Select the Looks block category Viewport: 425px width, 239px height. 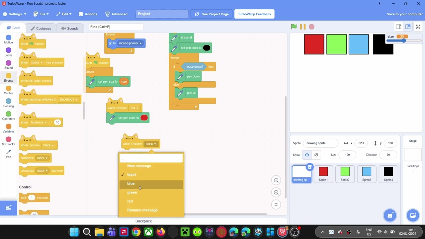tap(8, 52)
